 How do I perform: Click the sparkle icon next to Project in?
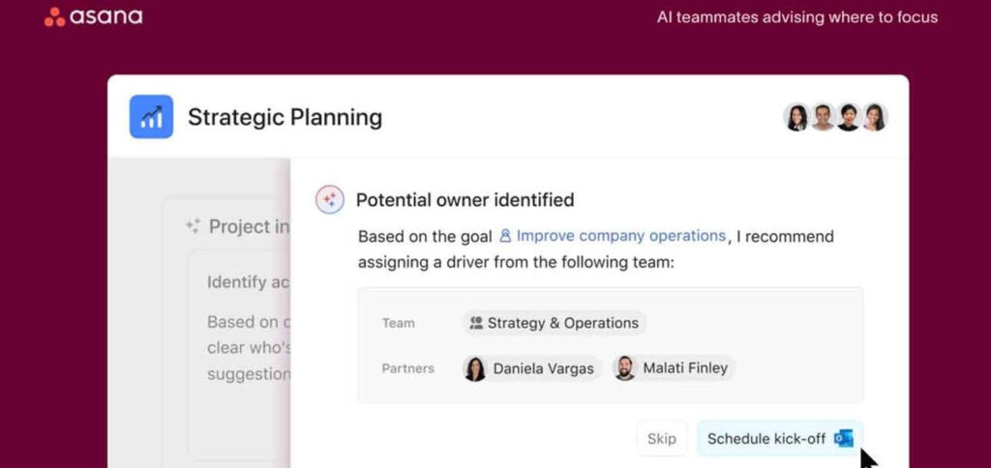tap(193, 226)
